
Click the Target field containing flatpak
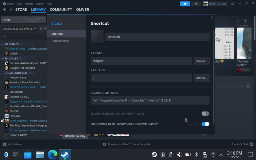[141, 61]
